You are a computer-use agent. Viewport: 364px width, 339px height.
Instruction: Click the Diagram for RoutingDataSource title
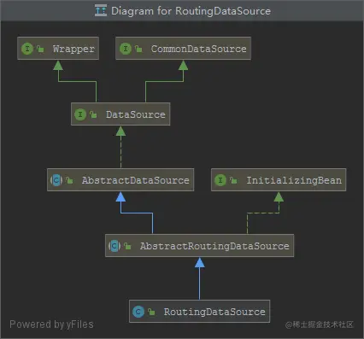click(191, 11)
